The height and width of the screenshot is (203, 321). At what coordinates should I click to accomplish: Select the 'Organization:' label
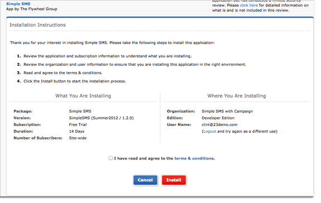181,111
